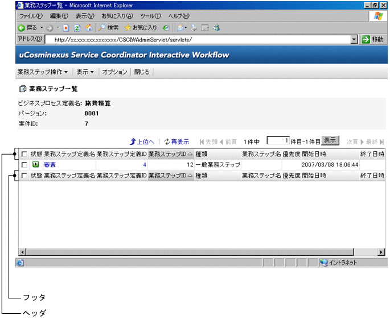Click the IE icon in the title bar

pyautogui.click(x=20, y=5)
